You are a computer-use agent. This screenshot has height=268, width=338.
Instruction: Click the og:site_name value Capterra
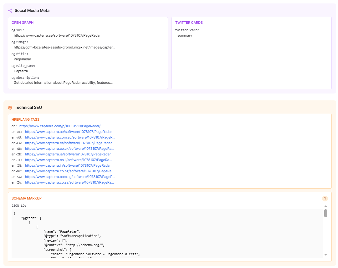point(21,71)
